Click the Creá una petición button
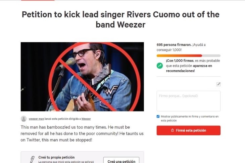The height and width of the screenshot is (163, 245). [121, 161]
